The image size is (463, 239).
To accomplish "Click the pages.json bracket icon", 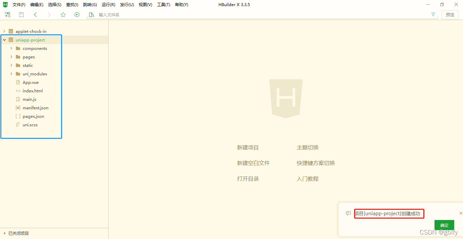I will coord(18,116).
